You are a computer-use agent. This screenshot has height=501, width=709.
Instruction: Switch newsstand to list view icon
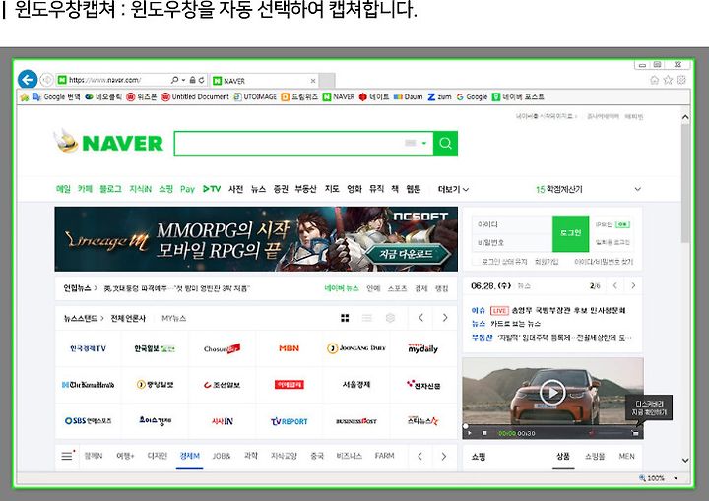pyautogui.click(x=367, y=318)
